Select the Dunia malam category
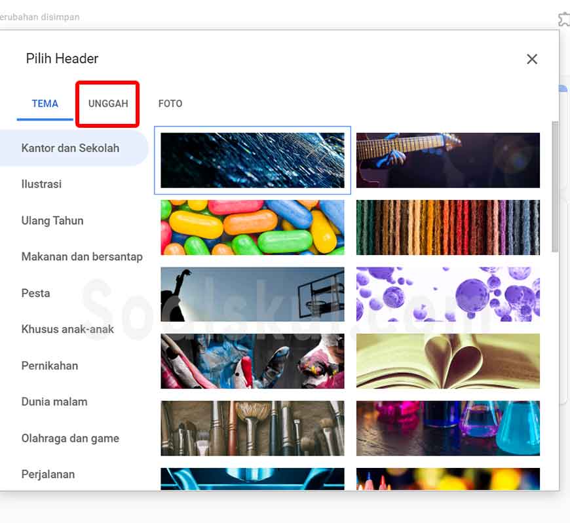 tap(54, 402)
